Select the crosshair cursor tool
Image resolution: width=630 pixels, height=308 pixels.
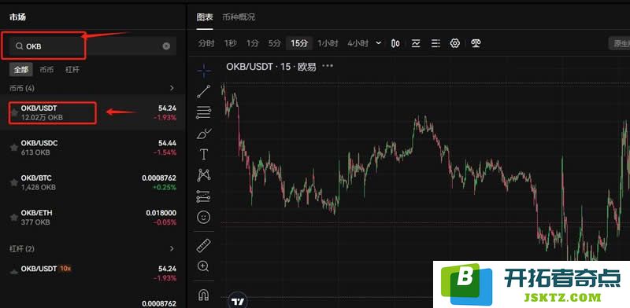point(204,71)
